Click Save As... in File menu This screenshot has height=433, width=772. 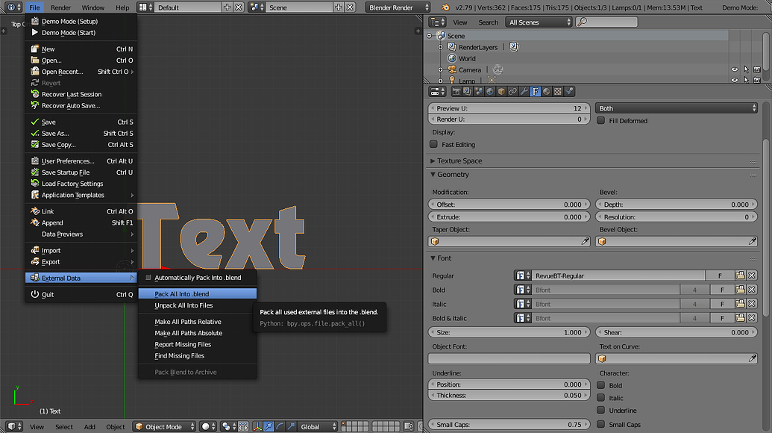(81, 133)
